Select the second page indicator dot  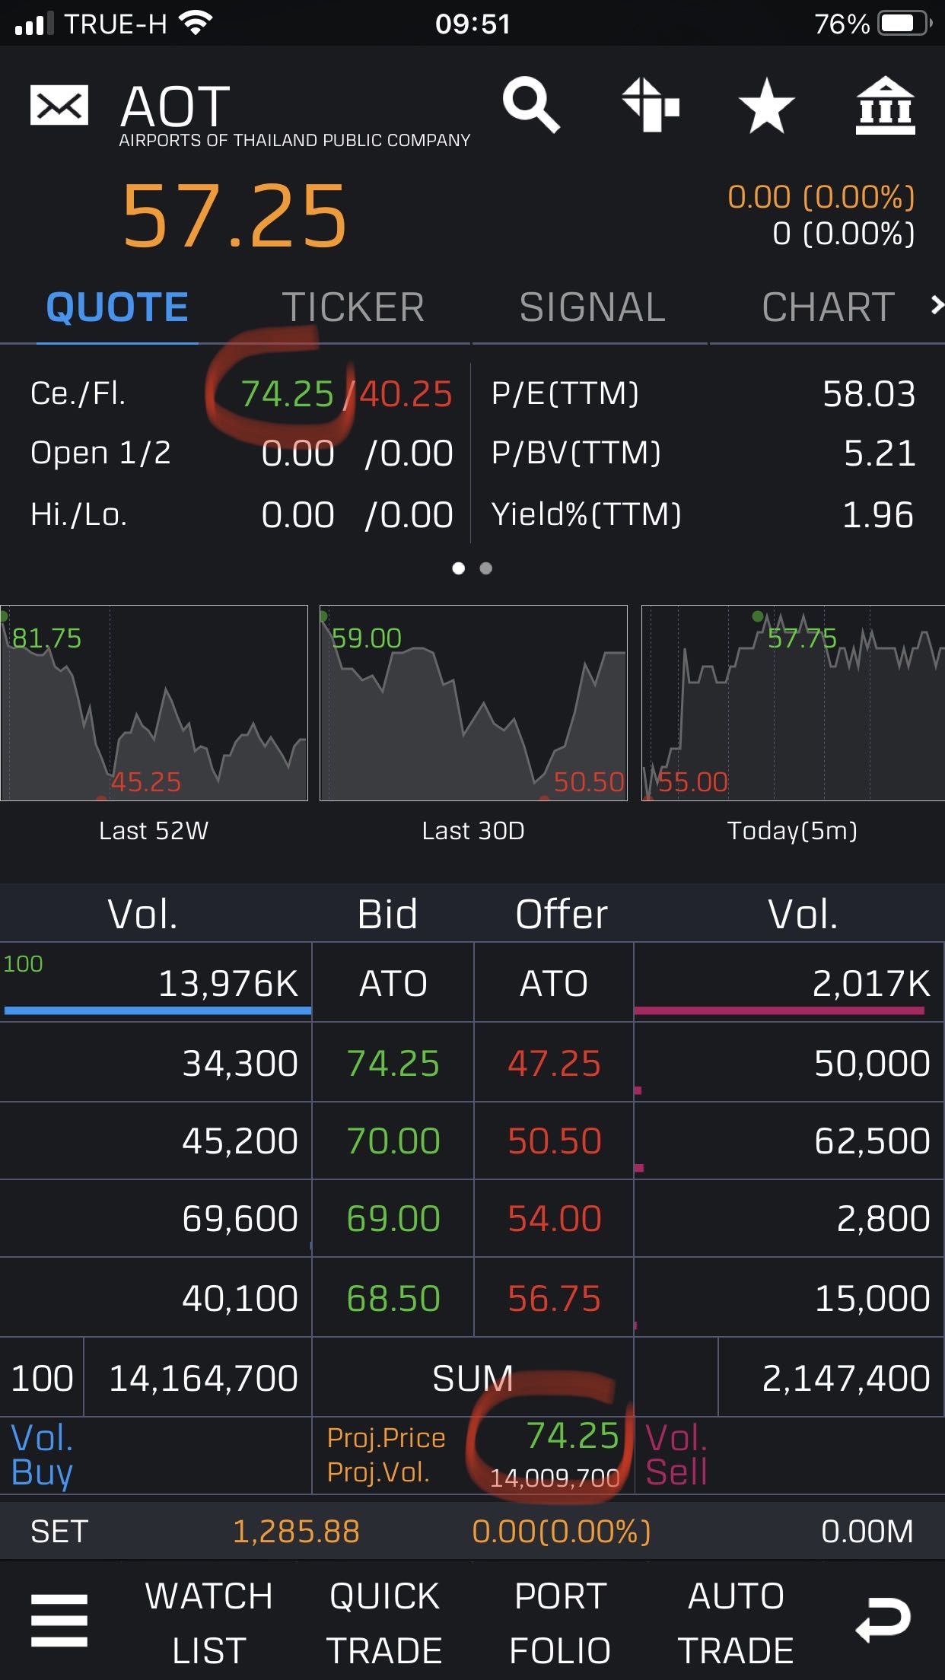(x=486, y=568)
